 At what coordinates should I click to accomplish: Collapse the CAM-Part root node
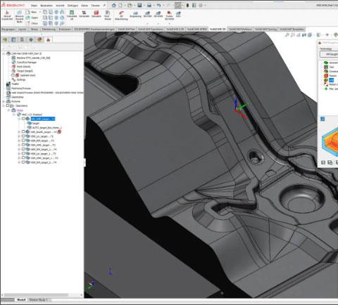4,53
